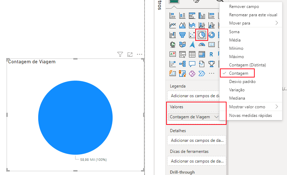Screen dimensions: 287x175
Task: Set aggregation to Contagem (Distinta)
Action: (x=247, y=65)
